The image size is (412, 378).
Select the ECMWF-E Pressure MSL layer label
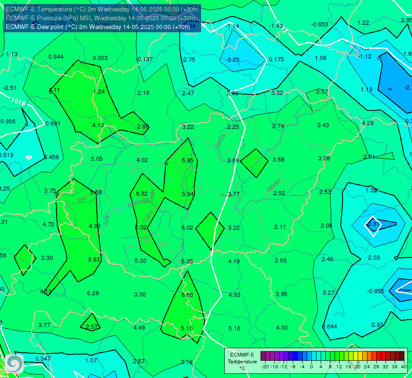pos(101,18)
